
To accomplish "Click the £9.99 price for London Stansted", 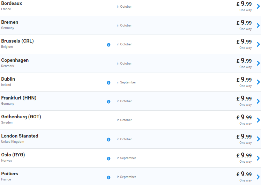I will (244, 136).
